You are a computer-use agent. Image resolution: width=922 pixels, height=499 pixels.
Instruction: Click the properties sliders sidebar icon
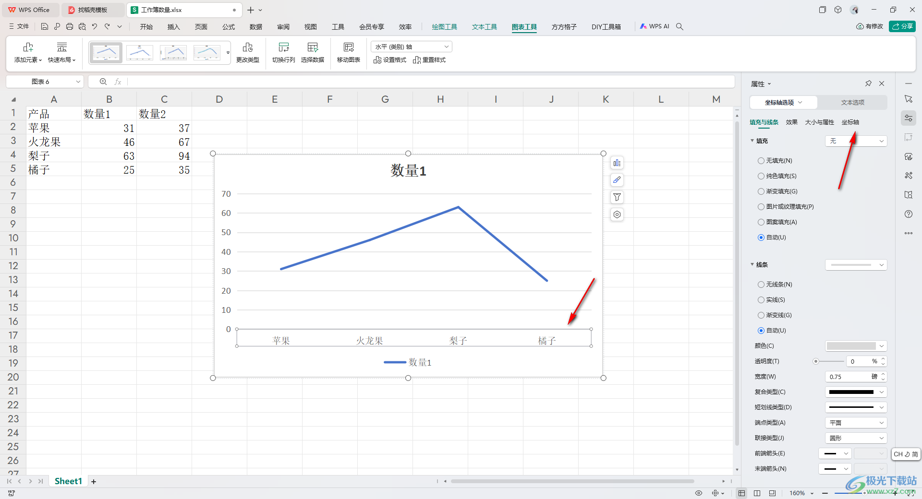click(x=909, y=118)
